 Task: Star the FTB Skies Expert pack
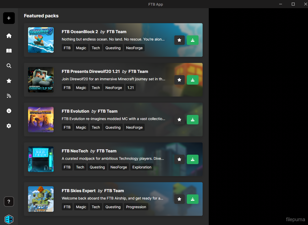179,199
